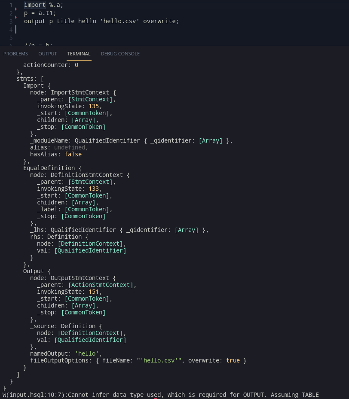The image size is (349, 399).
Task: Place cursor on the 'import' keyword
Action: [35, 5]
